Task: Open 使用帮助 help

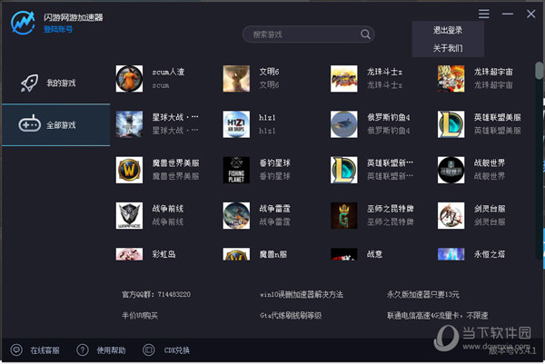Action: [x=111, y=350]
